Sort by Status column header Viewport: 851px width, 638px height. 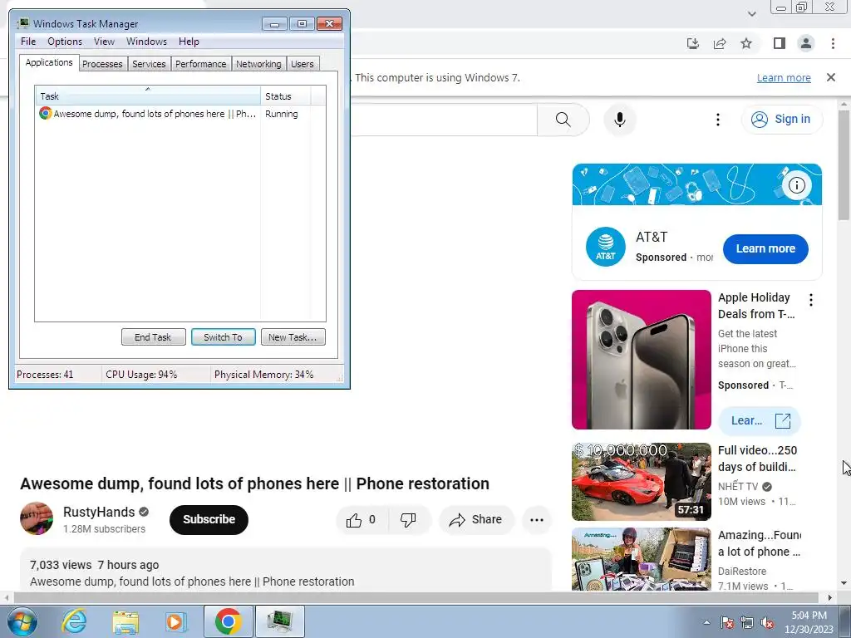[x=286, y=96]
